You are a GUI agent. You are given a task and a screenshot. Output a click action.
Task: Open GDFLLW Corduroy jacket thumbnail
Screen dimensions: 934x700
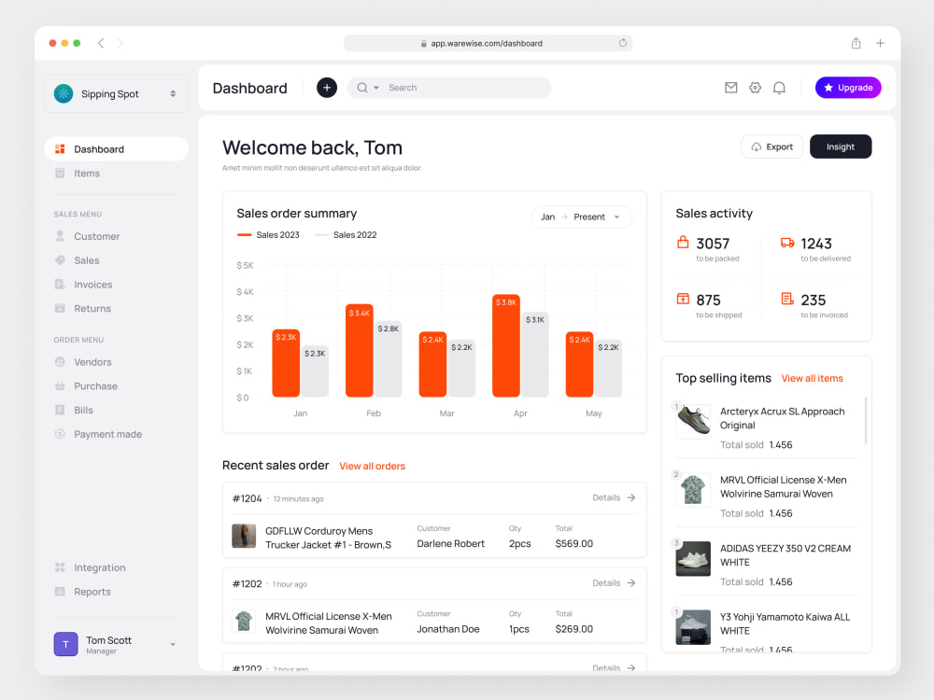(244, 536)
